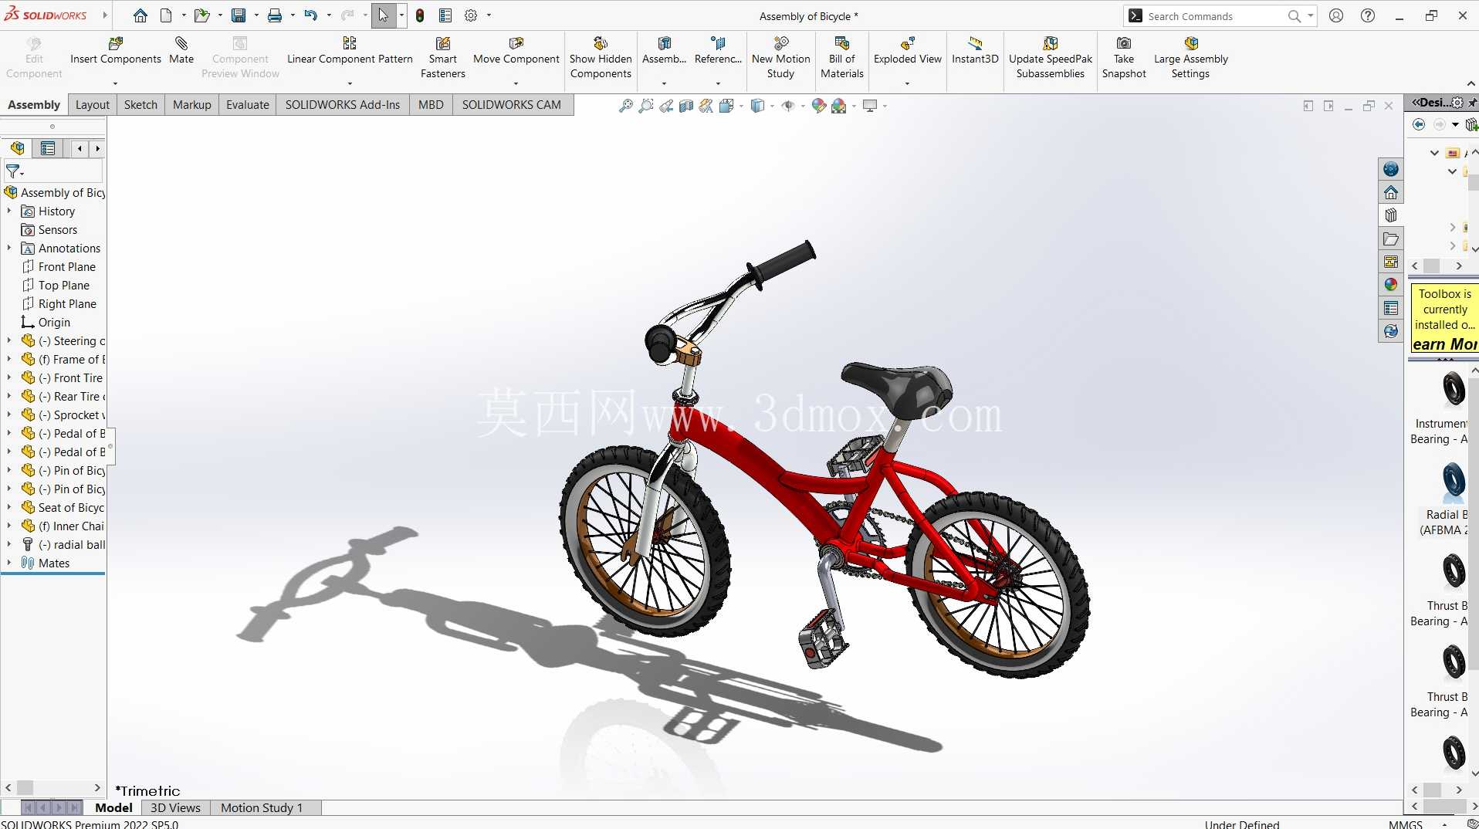
Task: Expand the History tree node
Action: pyautogui.click(x=9, y=211)
